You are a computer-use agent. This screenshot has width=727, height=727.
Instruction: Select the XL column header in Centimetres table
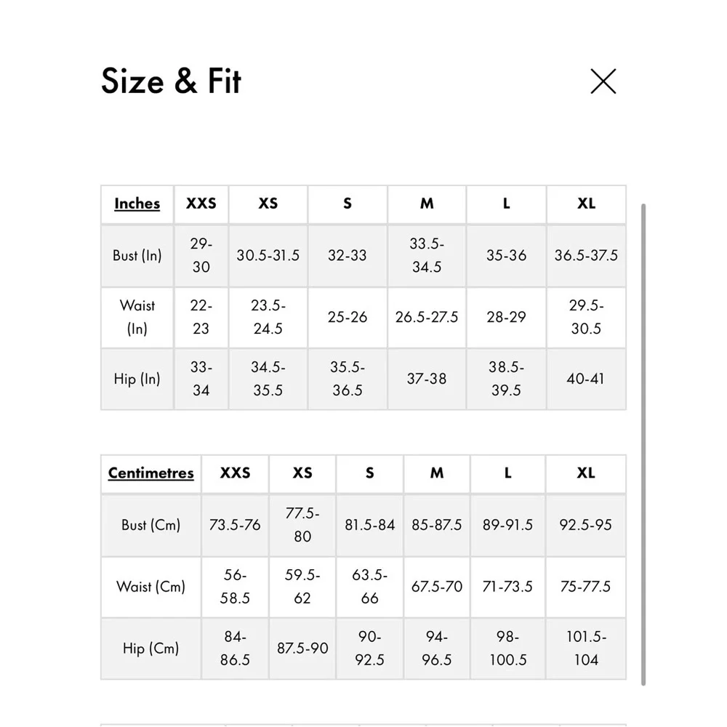click(585, 473)
